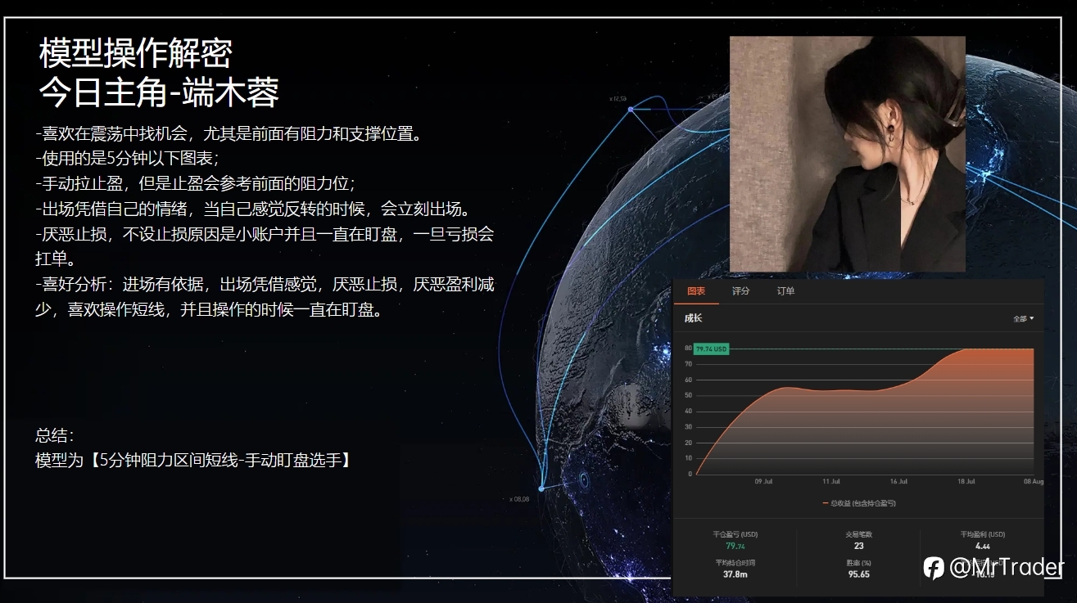Click the 79.74 USD chart value label
Image resolution: width=1077 pixels, height=603 pixels.
[711, 349]
